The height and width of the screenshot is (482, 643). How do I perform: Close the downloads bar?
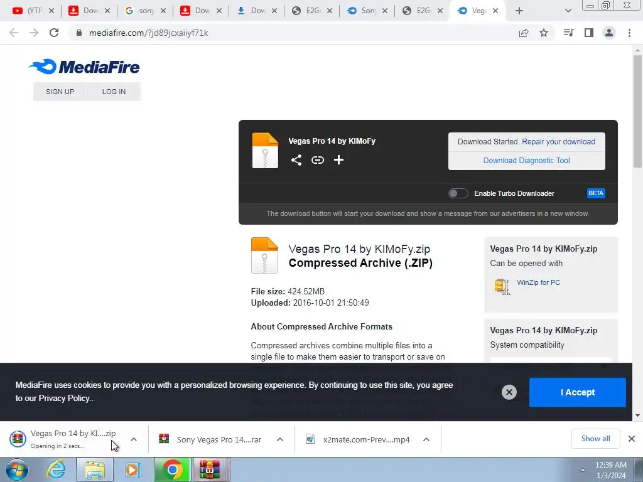click(x=632, y=439)
